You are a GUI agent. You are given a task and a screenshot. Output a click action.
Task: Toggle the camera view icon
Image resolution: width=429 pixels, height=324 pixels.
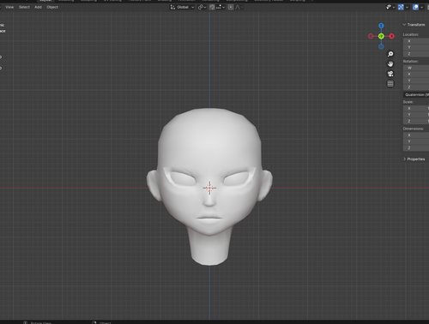pos(390,74)
